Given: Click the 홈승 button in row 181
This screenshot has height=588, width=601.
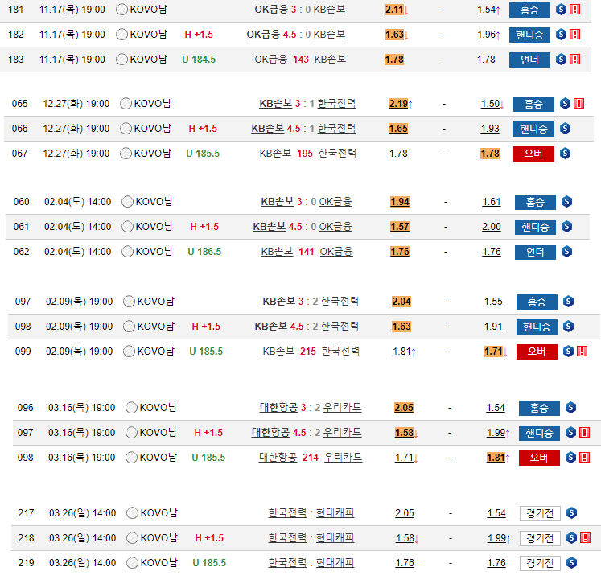Looking at the screenshot, I should coord(529,10).
